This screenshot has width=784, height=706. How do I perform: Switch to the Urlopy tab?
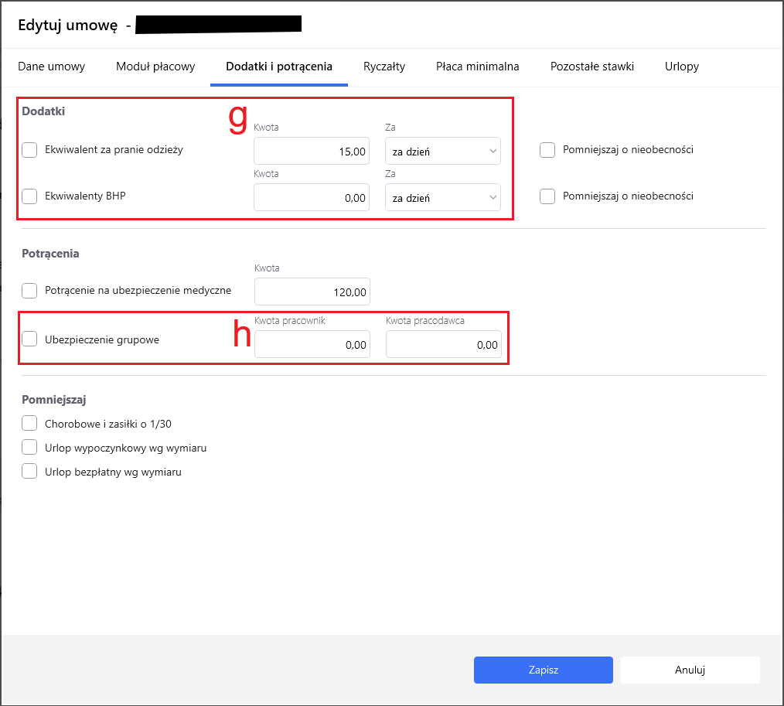coord(681,67)
